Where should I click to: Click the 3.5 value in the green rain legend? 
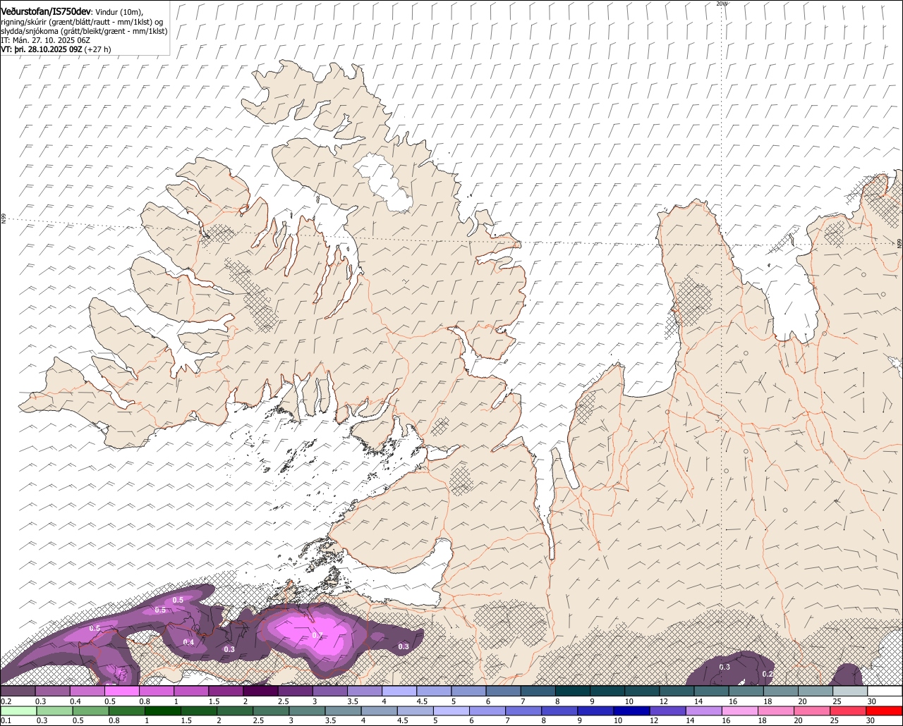330,720
